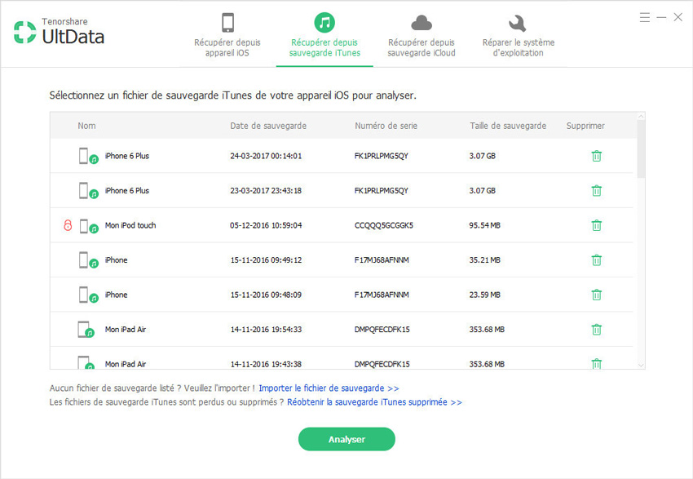The height and width of the screenshot is (479, 693).
Task: Switch to Récupérer depuis appareil iOS tab
Action: (x=227, y=35)
